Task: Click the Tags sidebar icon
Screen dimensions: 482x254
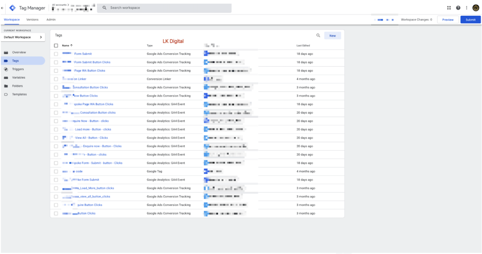Action: pyautogui.click(x=6, y=61)
